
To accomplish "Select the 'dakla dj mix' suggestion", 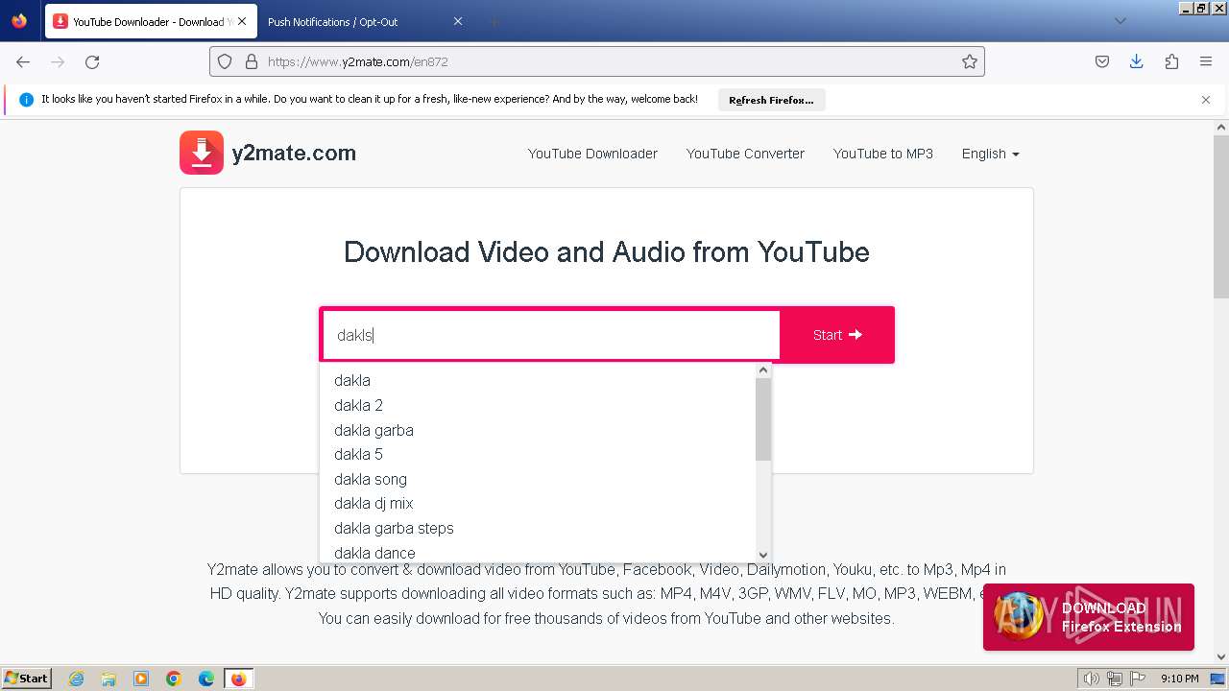I will [x=538, y=503].
